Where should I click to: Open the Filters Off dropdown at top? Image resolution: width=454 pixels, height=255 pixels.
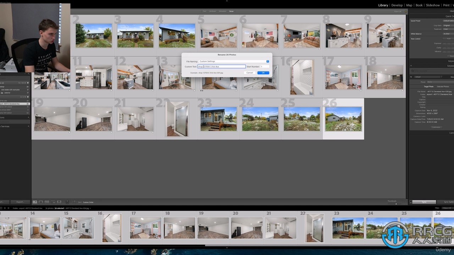click(x=398, y=11)
